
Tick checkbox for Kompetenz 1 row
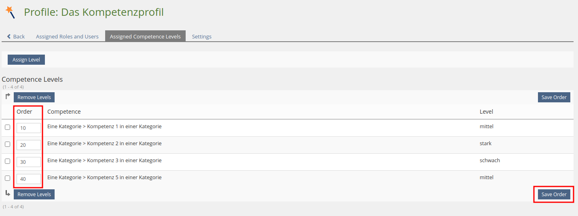(7, 127)
